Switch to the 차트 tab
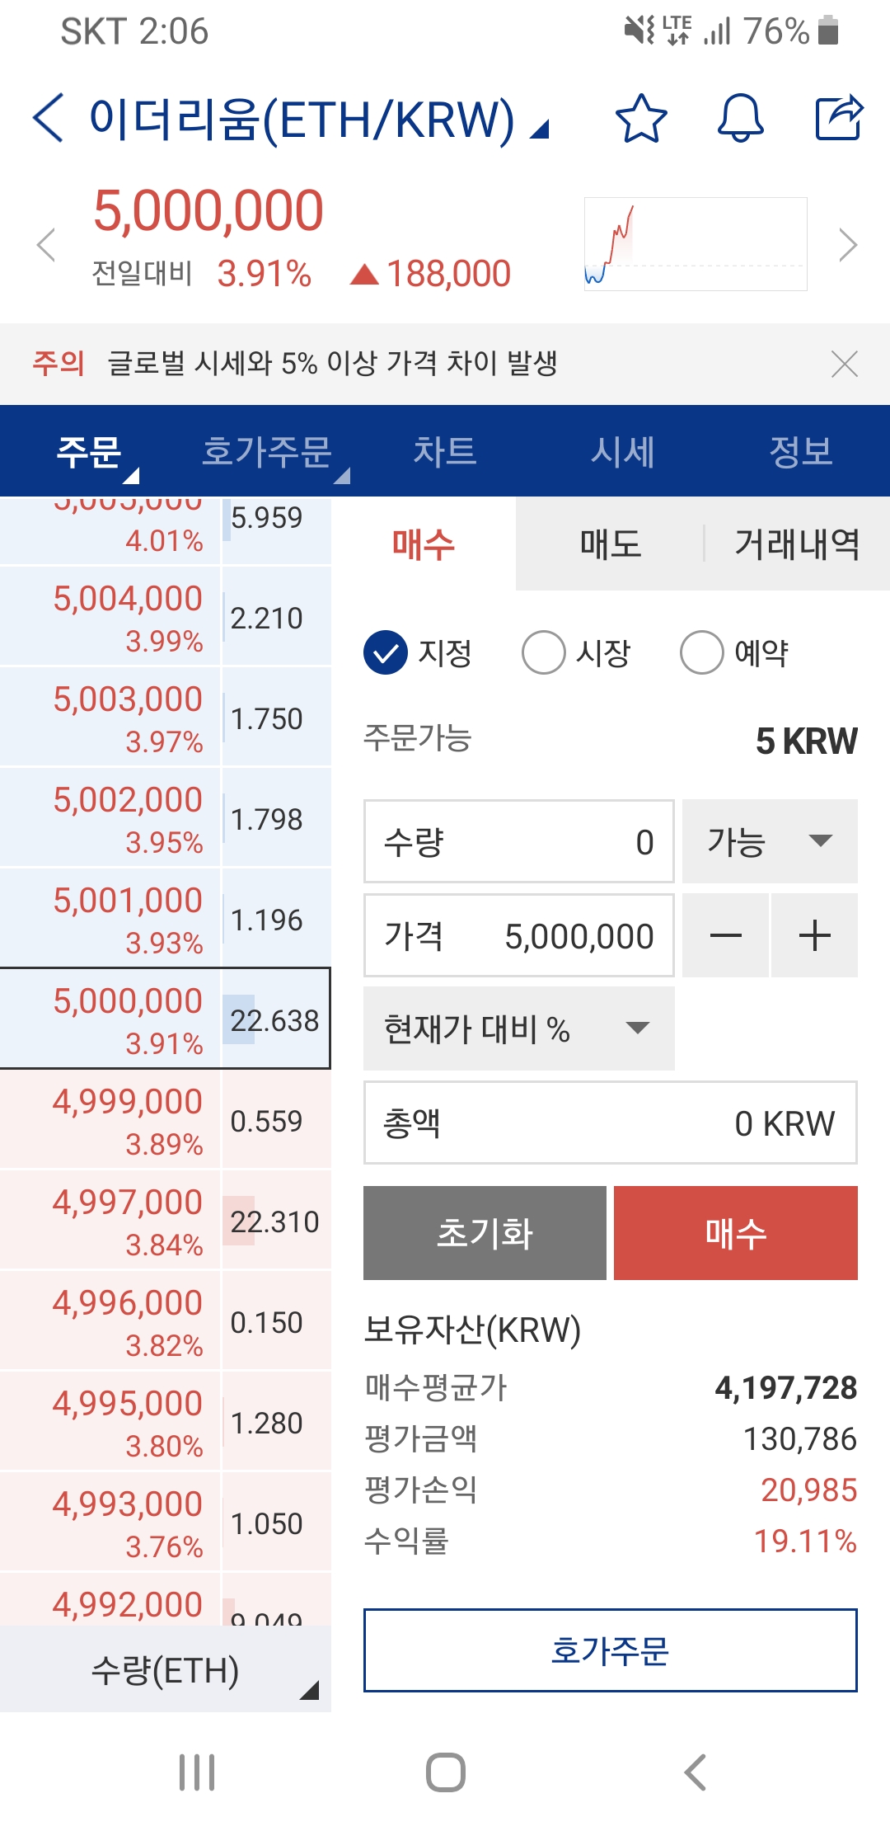Screen dimensions: 890x1831 [x=445, y=451]
